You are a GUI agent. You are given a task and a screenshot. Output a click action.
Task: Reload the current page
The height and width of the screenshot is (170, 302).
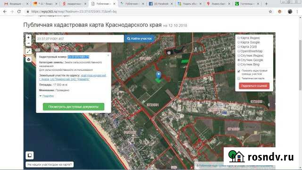(19, 11)
